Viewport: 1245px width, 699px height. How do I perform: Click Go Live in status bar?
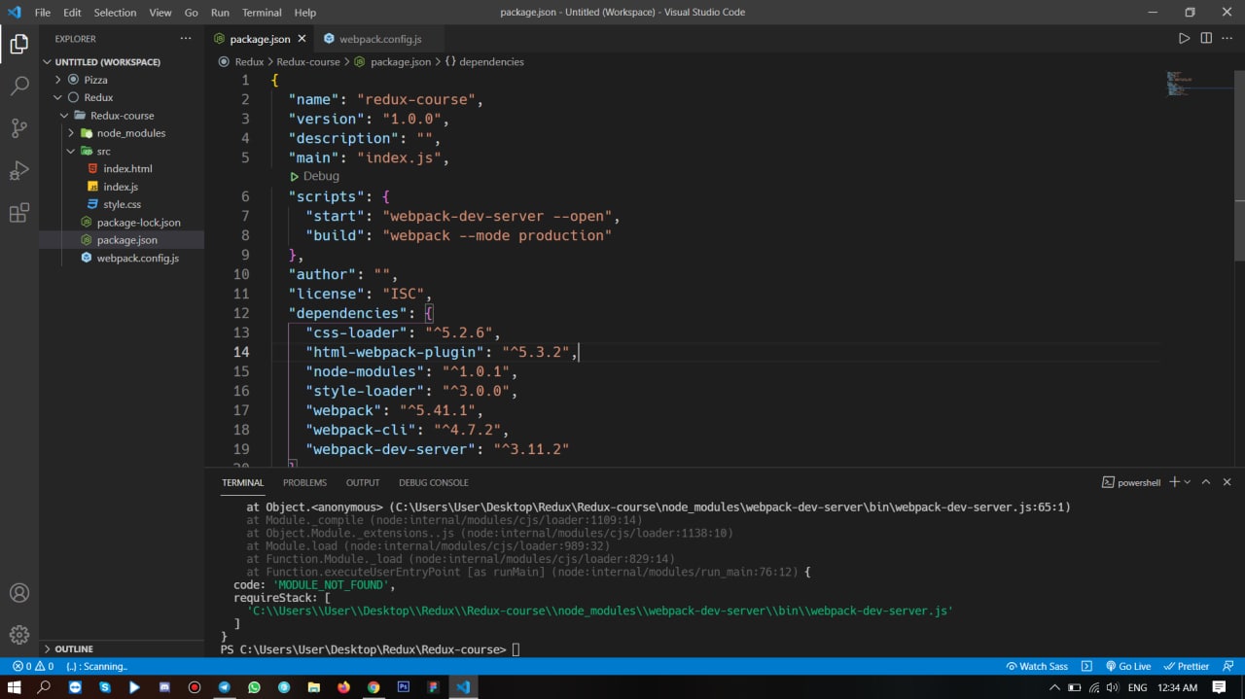[1128, 666]
